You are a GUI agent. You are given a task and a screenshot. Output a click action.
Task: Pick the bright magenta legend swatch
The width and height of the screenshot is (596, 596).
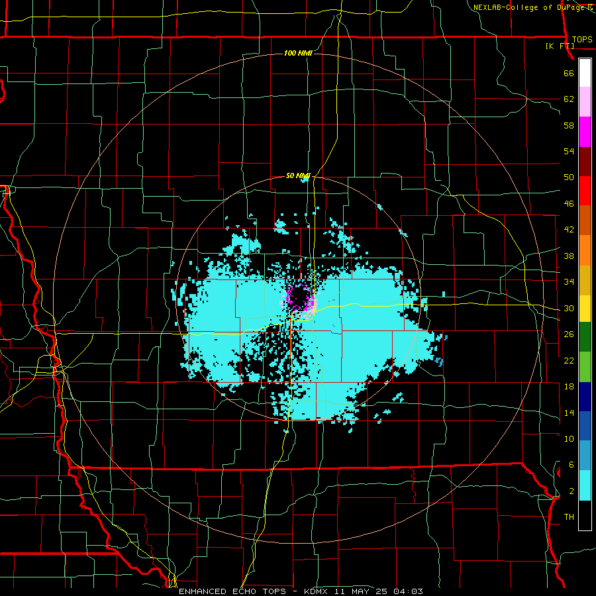click(585, 132)
